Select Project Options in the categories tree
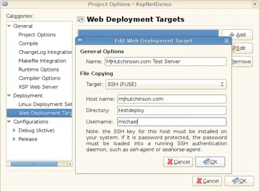 click(x=37, y=35)
